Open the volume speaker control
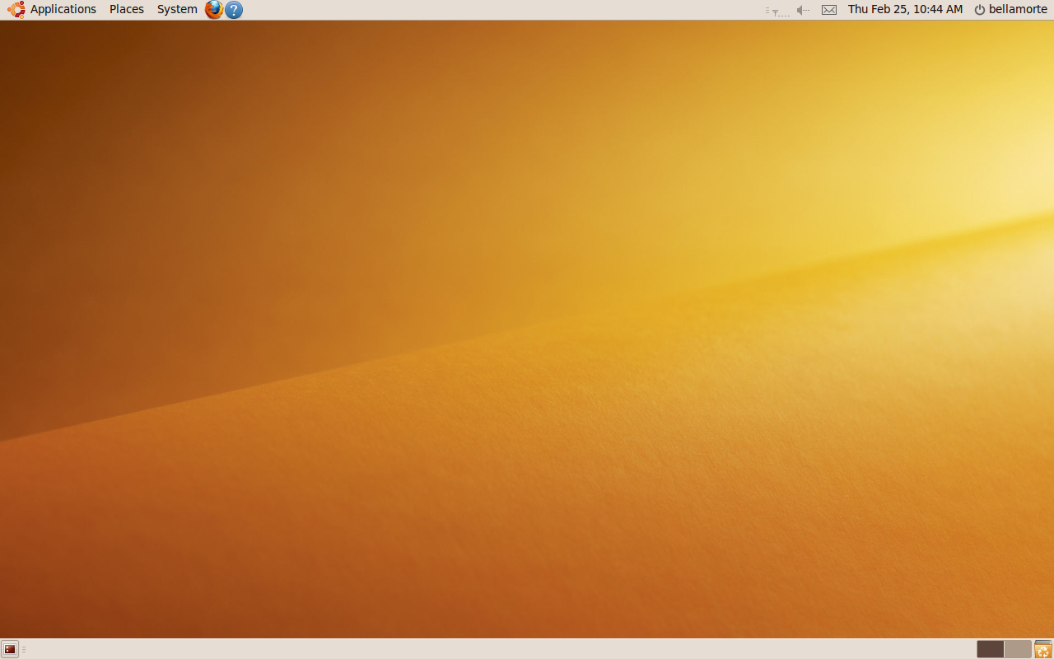The height and width of the screenshot is (659, 1054). 803,10
